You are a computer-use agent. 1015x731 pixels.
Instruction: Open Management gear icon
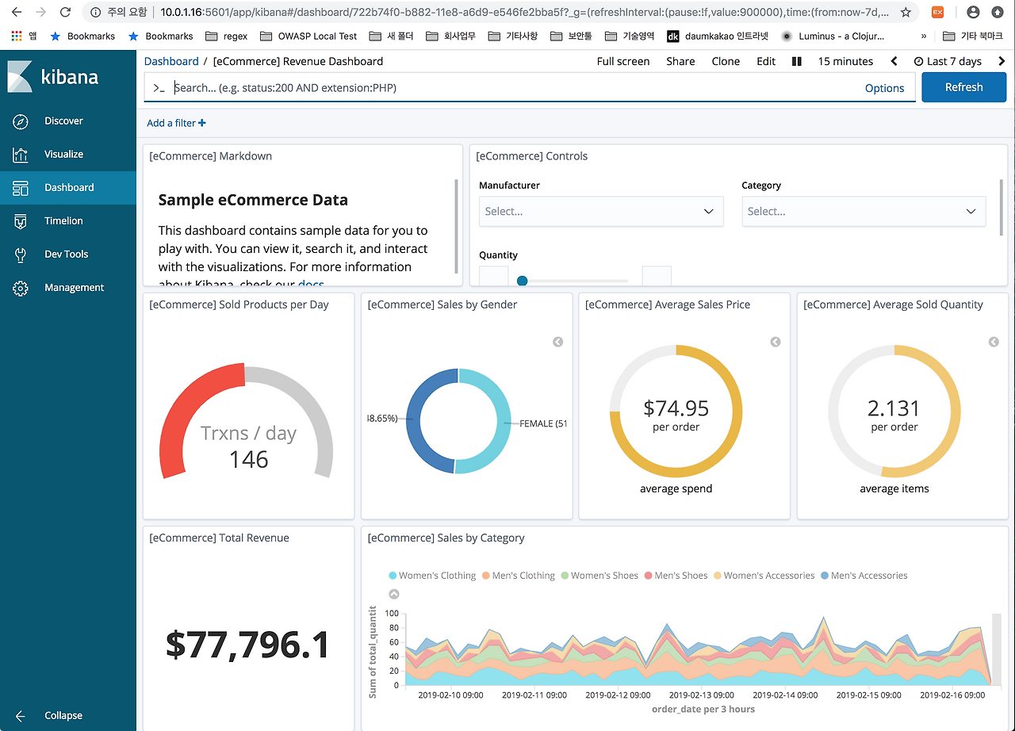click(x=21, y=288)
